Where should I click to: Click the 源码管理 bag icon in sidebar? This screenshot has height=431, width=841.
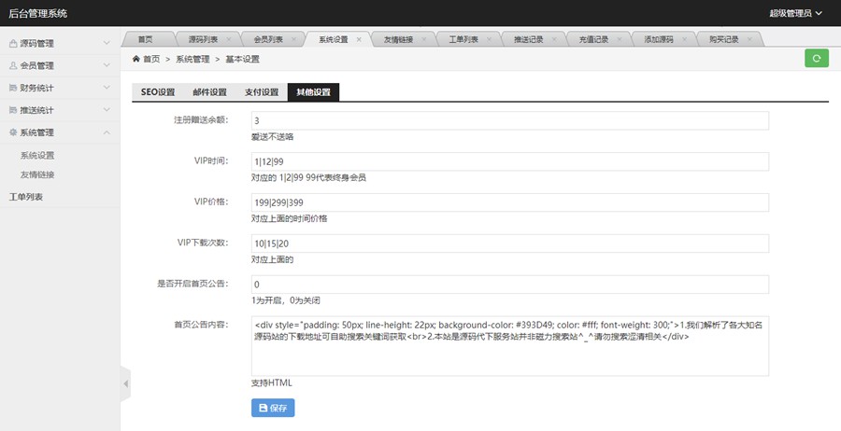coord(13,43)
